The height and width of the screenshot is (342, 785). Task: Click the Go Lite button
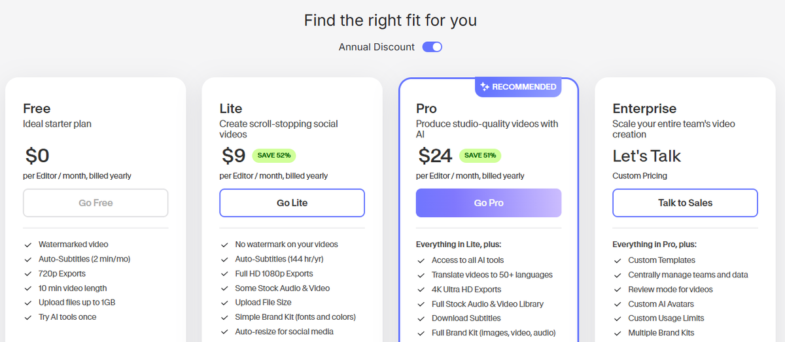pos(292,203)
